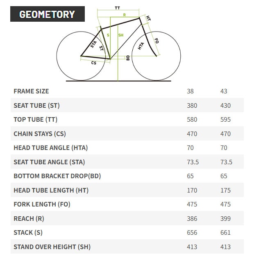This screenshot has width=254, height=254.
Task: Click the HTA angle label in the diagram
Action: click(141, 46)
